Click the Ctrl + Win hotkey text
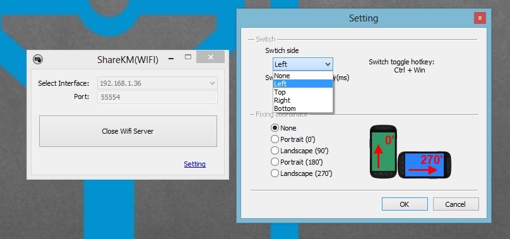This screenshot has width=510, height=239. (410, 70)
